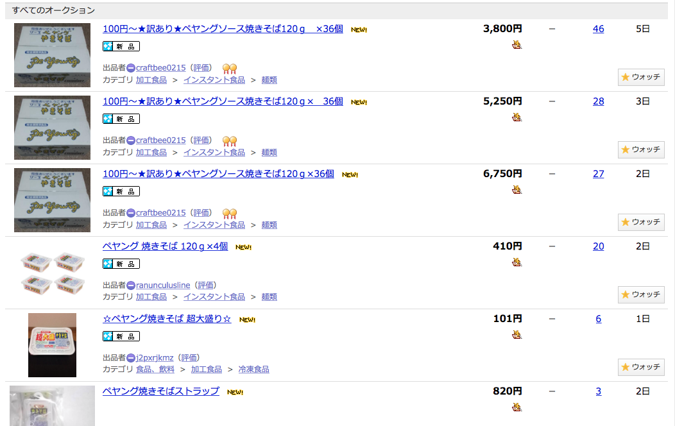Open the ペヤング 焼きそば 120g×4個 listing
Viewport: 675px width, 426px height.
tap(165, 246)
